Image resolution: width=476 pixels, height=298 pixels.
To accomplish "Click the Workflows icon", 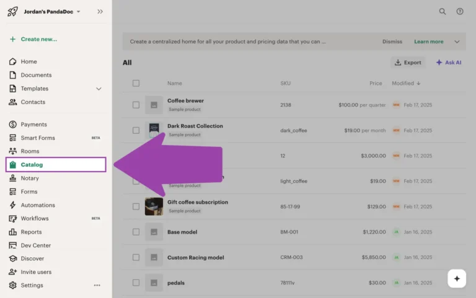I will (12, 219).
